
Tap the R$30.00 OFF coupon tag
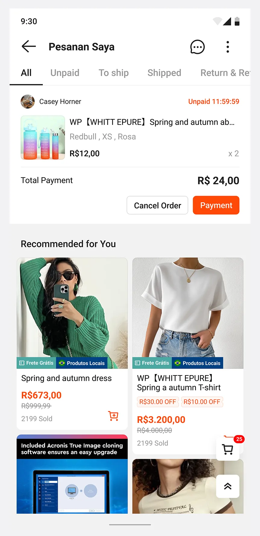point(158,402)
